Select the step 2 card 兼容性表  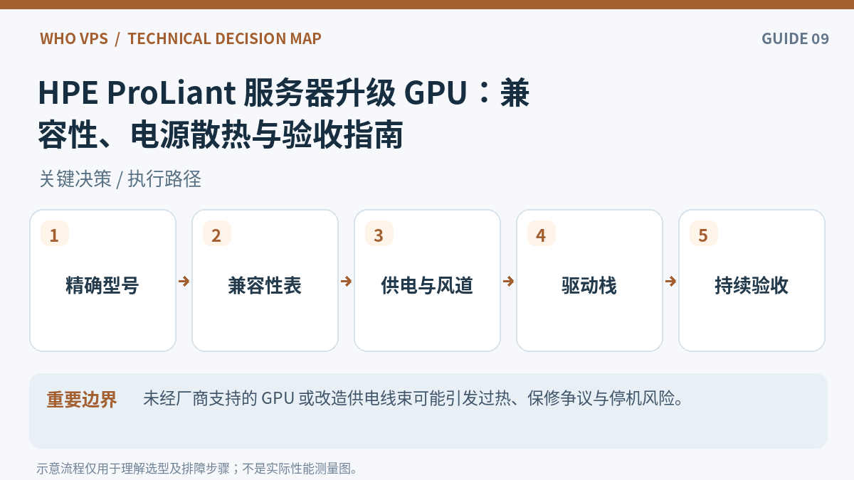coord(265,280)
